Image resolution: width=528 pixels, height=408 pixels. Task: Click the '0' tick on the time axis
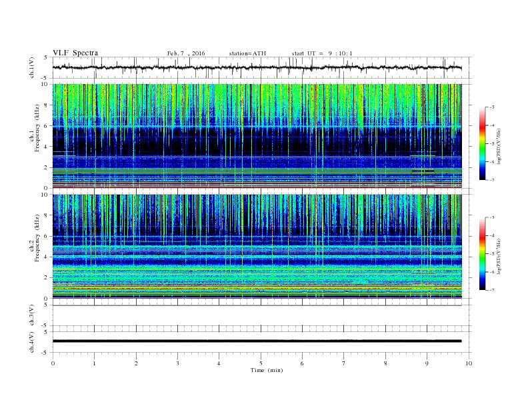point(53,363)
